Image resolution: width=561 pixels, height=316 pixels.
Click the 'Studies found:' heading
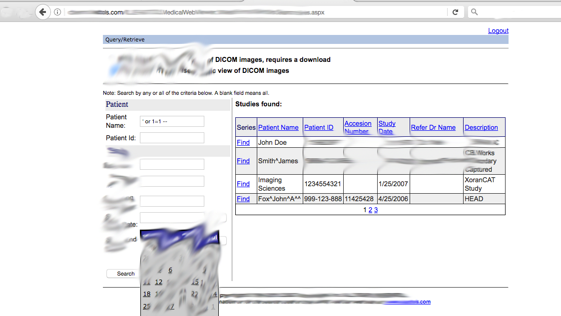(258, 104)
